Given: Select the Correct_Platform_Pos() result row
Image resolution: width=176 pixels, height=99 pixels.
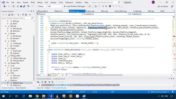Looking at the screenshot, I should click(x=80, y=85).
